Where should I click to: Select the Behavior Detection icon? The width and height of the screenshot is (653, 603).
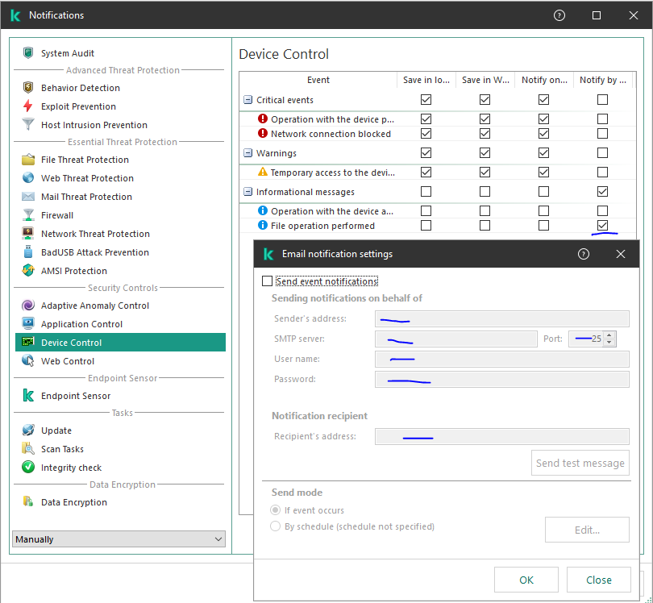coord(28,88)
